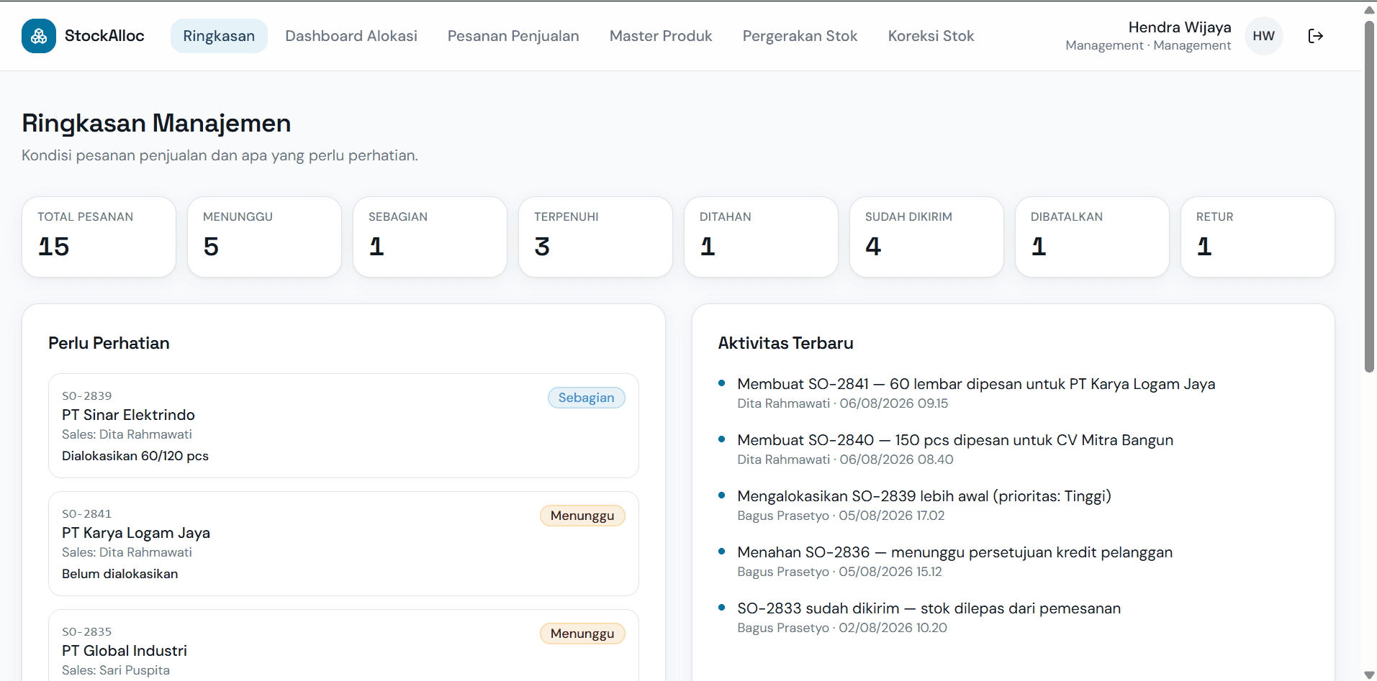Select the Menunggu summary card
This screenshot has height=681, width=1377.
(265, 237)
